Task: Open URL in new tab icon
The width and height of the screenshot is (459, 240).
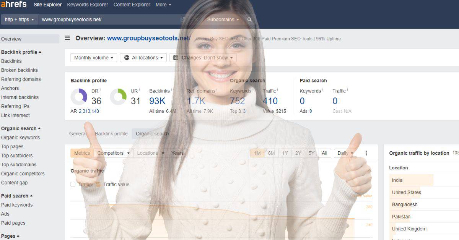Action: 183,19
